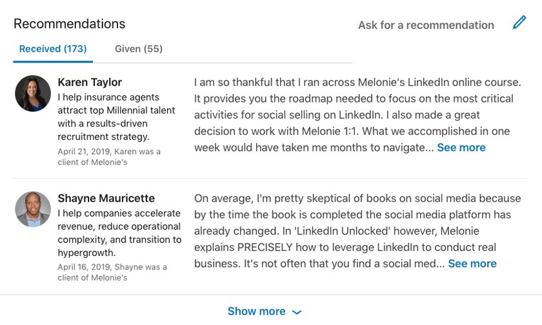Click the divider line between the two recommendations
Image resolution: width=542 pixels, height=325 pixels.
271,179
